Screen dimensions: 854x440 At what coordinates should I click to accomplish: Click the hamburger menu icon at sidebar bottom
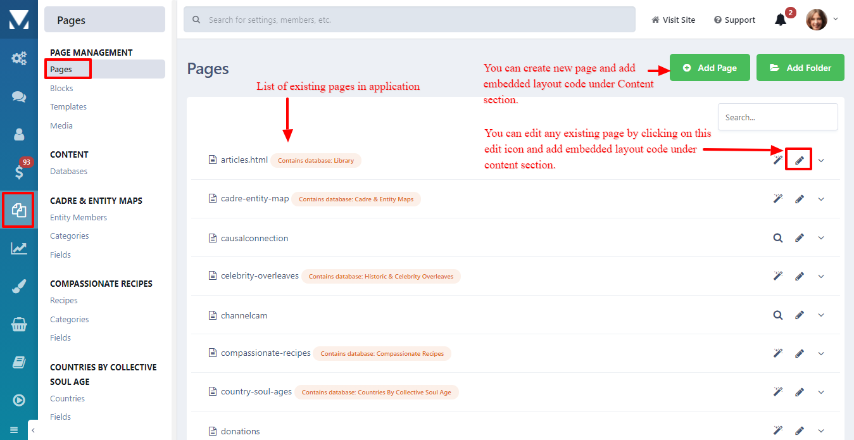14,431
